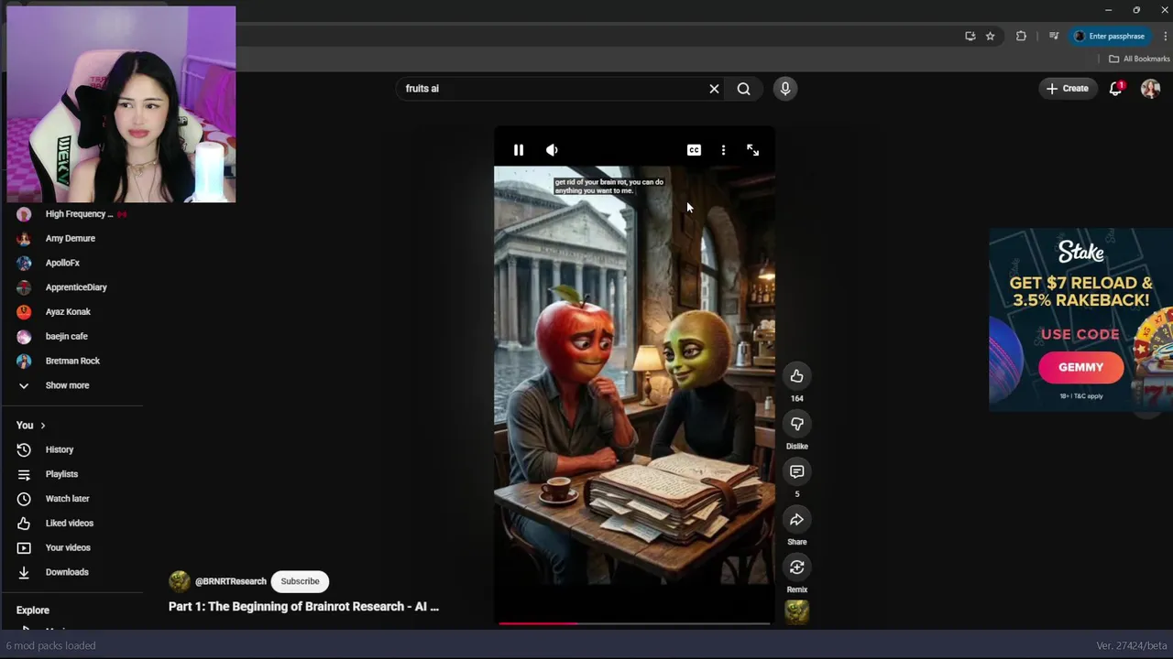Viewport: 1173px width, 659px height.
Task: Open the comments on this Short
Action: 796,471
